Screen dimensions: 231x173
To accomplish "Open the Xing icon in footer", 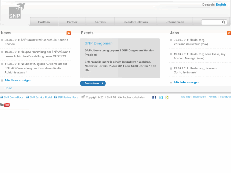I will pyautogui.click(x=167, y=97).
